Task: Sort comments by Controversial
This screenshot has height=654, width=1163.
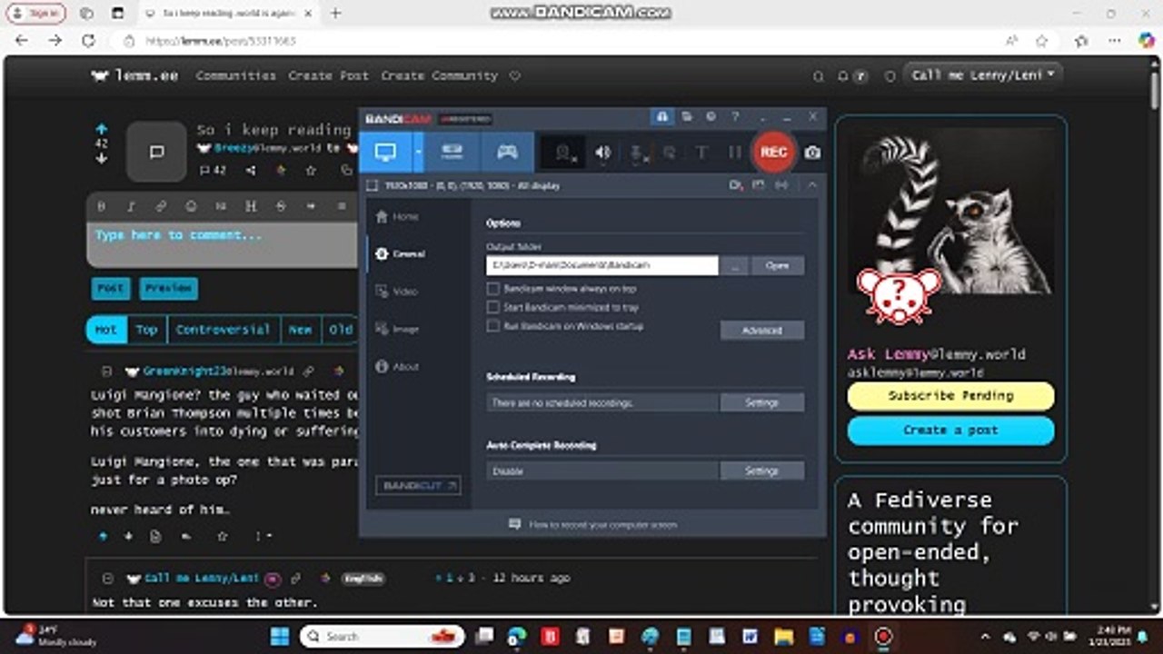Action: click(x=224, y=330)
